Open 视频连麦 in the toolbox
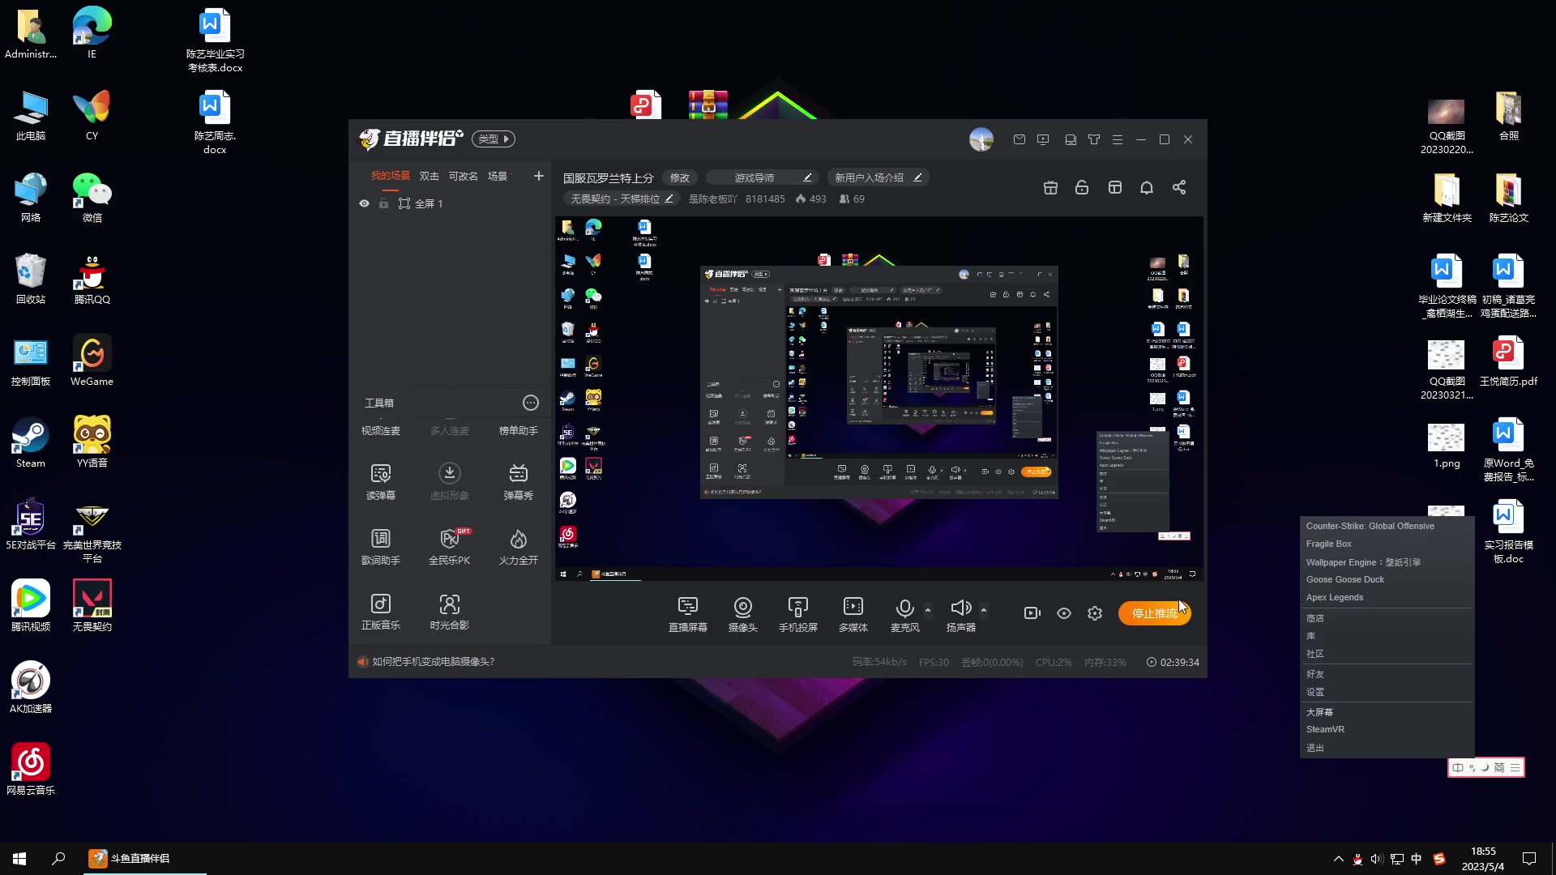 tap(380, 430)
